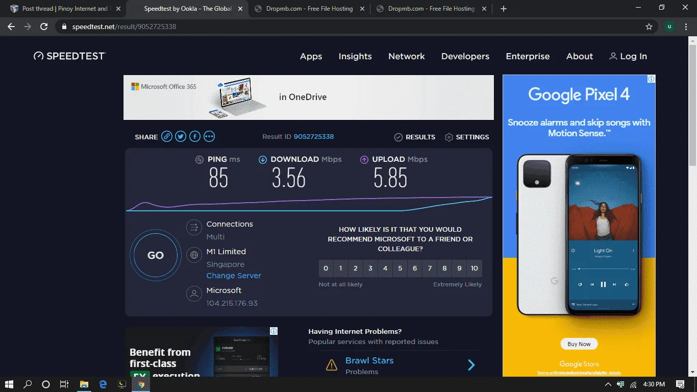Click the download speed value 3.56
This screenshot has width=697, height=392.
point(289,178)
